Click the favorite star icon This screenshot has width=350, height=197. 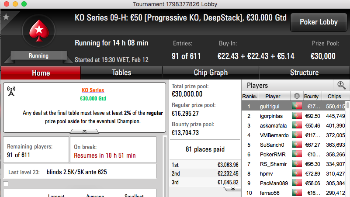point(6,17)
